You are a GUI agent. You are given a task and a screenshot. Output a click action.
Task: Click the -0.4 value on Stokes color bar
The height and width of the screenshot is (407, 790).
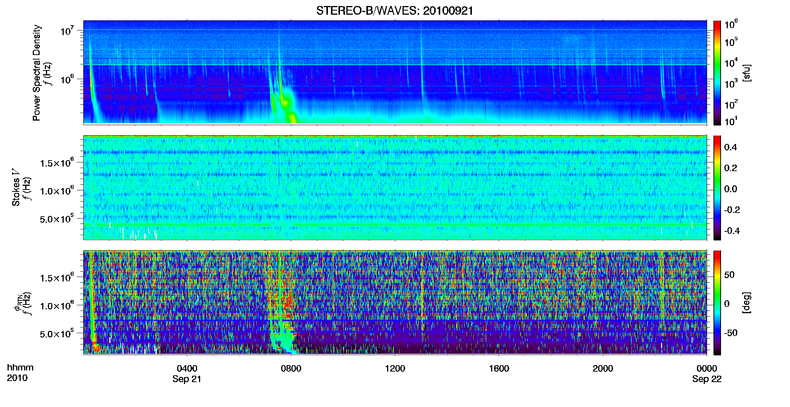coord(732,231)
